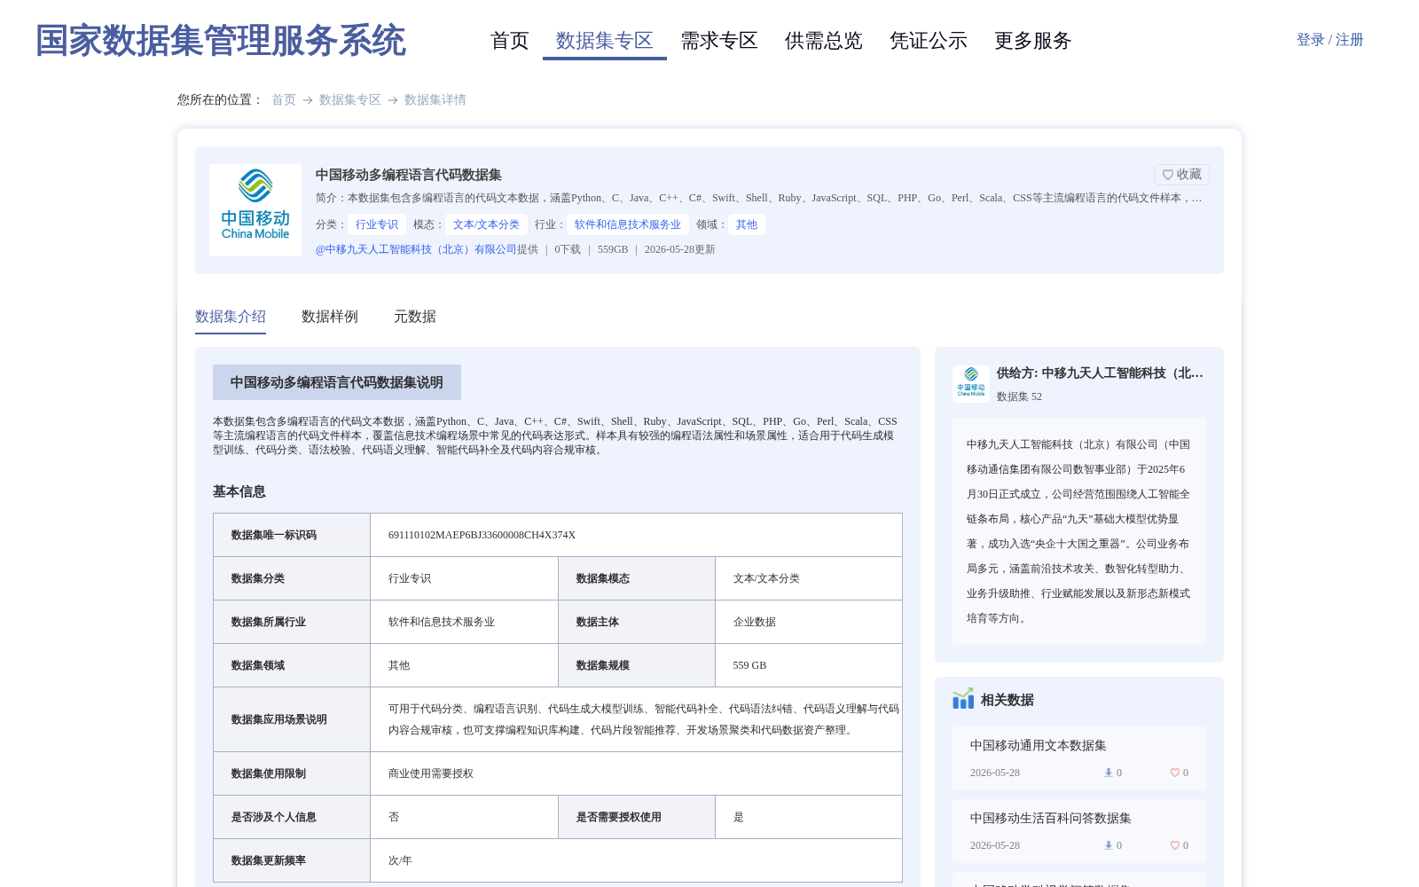The image size is (1419, 887).
Task: Open 凭证公示 in top navigation
Action: 929,41
